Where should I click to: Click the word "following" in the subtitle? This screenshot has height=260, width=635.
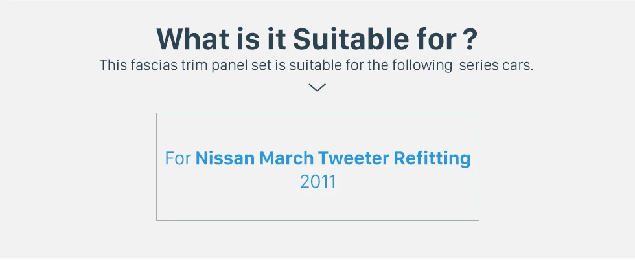point(425,65)
